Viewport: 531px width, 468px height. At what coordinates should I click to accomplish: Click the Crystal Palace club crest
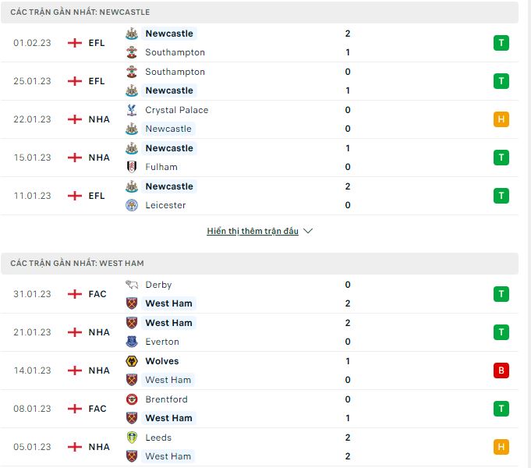click(132, 110)
